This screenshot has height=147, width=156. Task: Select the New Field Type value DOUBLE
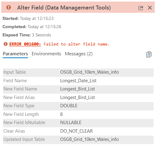pyautogui.click(x=69, y=106)
